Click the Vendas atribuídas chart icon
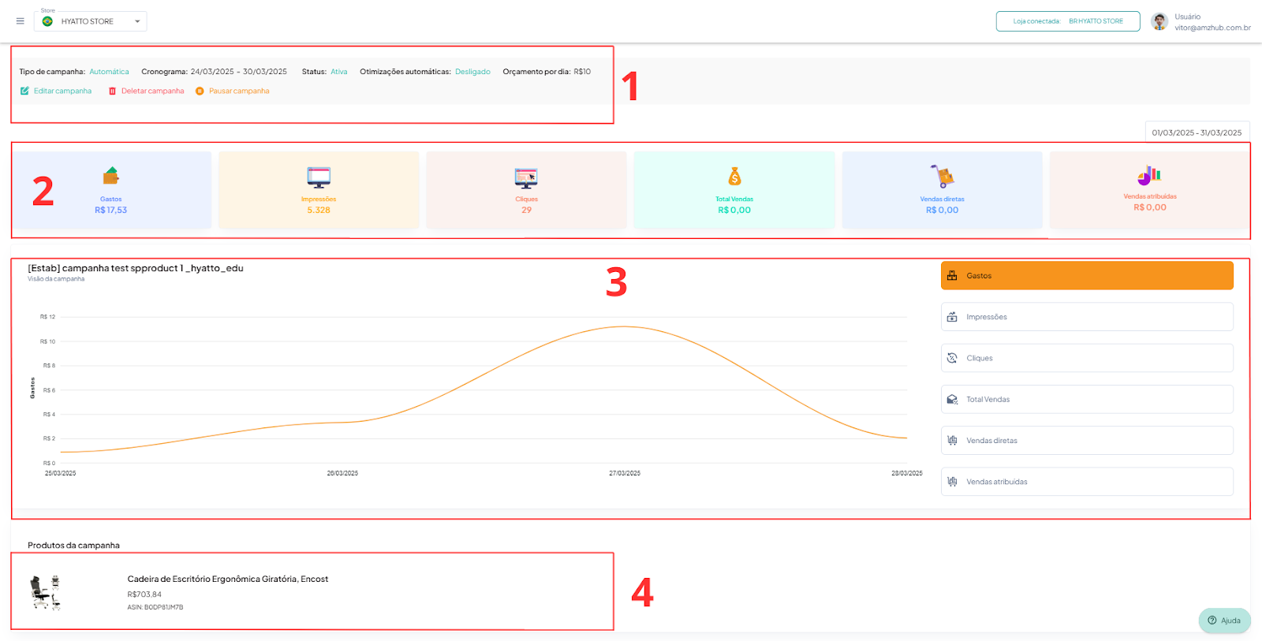 pos(1149,175)
